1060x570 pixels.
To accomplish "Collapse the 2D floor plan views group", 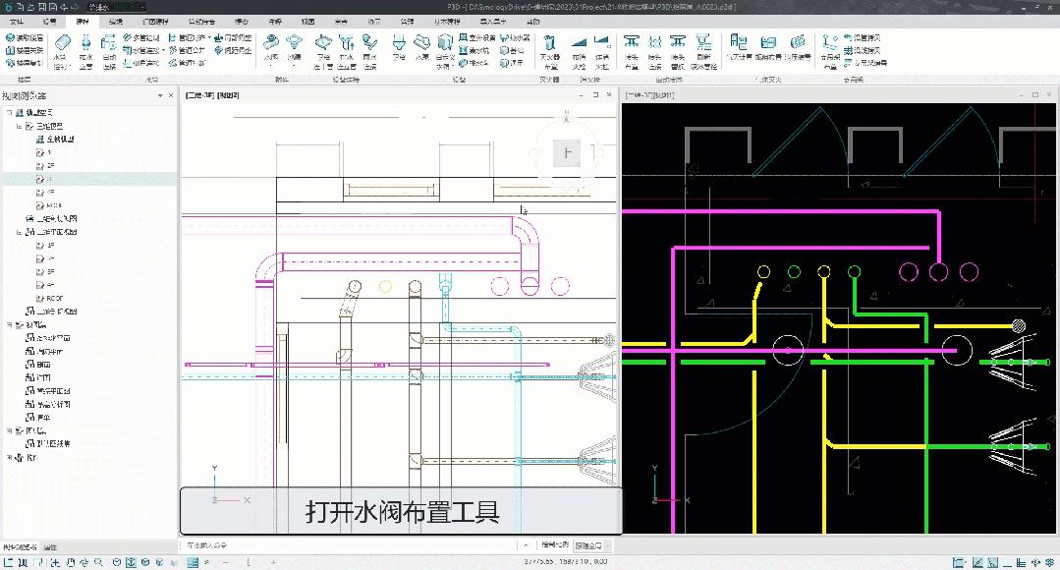I will coord(19,232).
